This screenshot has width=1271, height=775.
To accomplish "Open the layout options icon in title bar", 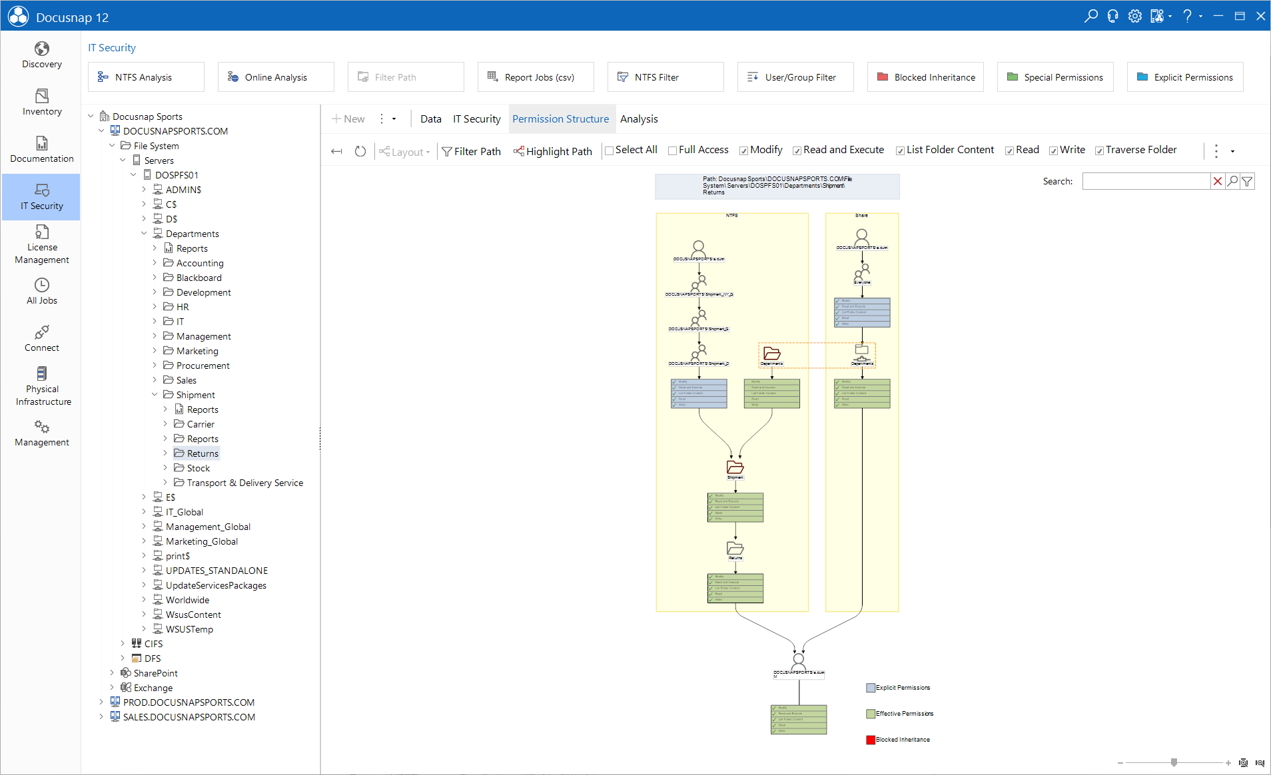I will click(1157, 16).
